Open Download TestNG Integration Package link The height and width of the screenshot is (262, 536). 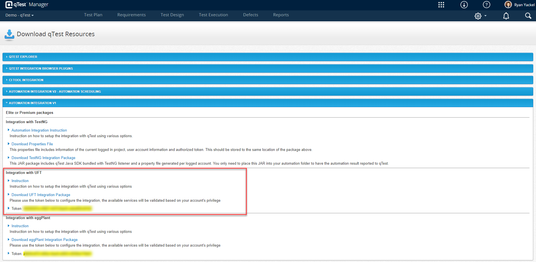[x=43, y=158]
